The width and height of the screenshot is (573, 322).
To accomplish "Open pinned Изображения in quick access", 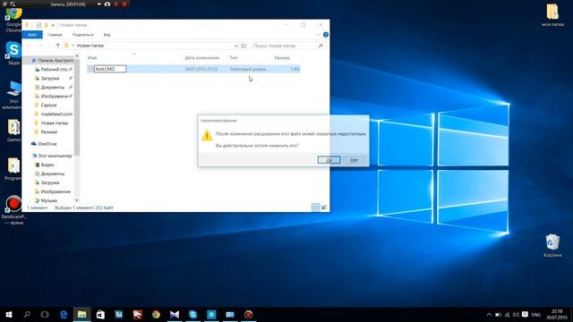I will click(x=54, y=96).
